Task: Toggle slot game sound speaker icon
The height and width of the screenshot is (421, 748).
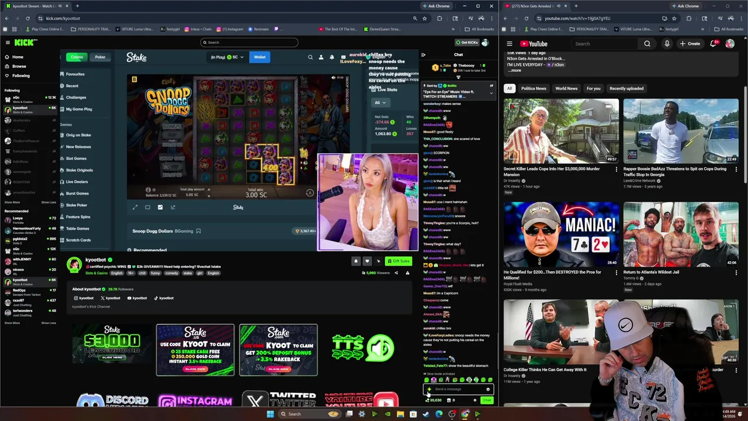Action: click(x=334, y=77)
